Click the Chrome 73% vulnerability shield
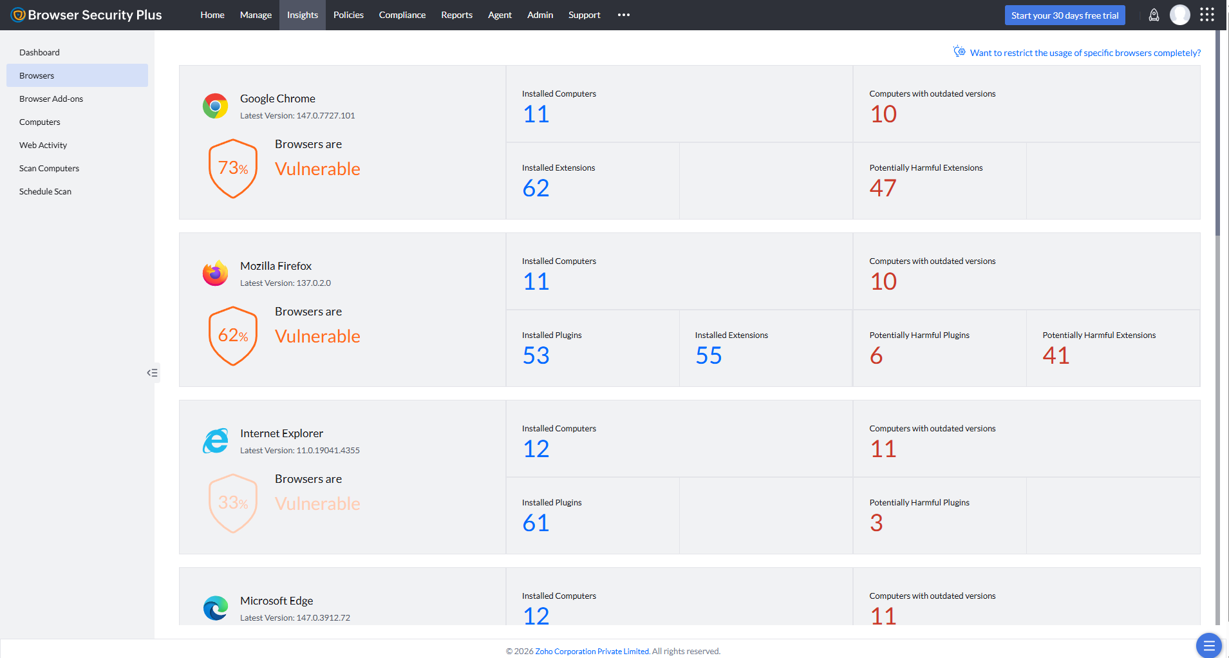Image resolution: width=1229 pixels, height=658 pixels. pyautogui.click(x=233, y=169)
